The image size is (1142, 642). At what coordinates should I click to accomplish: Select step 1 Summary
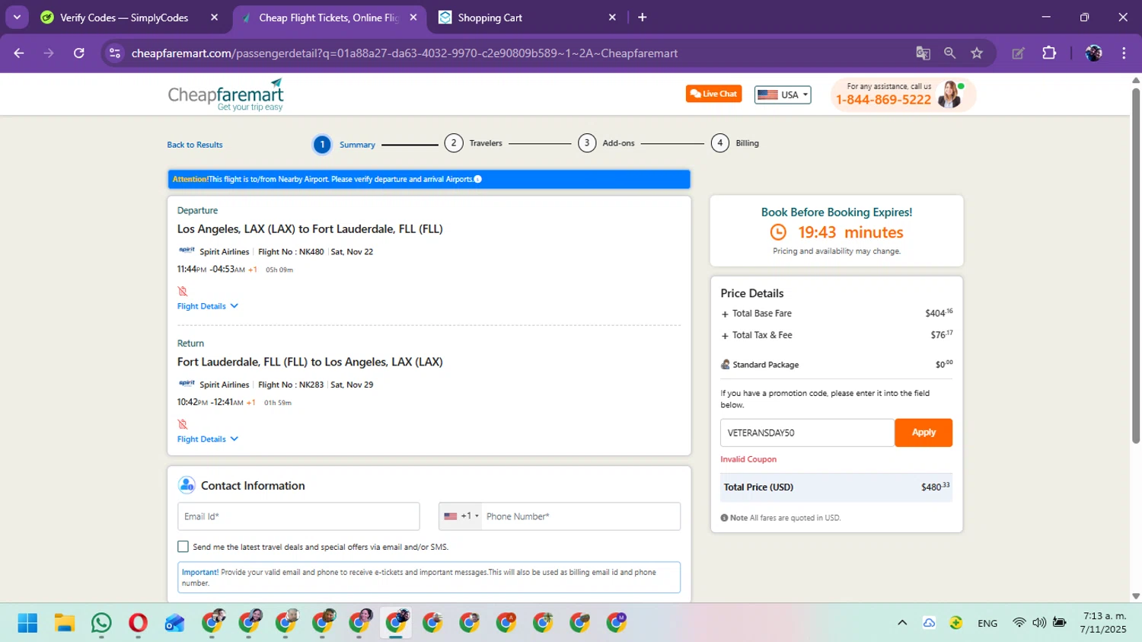pyautogui.click(x=344, y=144)
